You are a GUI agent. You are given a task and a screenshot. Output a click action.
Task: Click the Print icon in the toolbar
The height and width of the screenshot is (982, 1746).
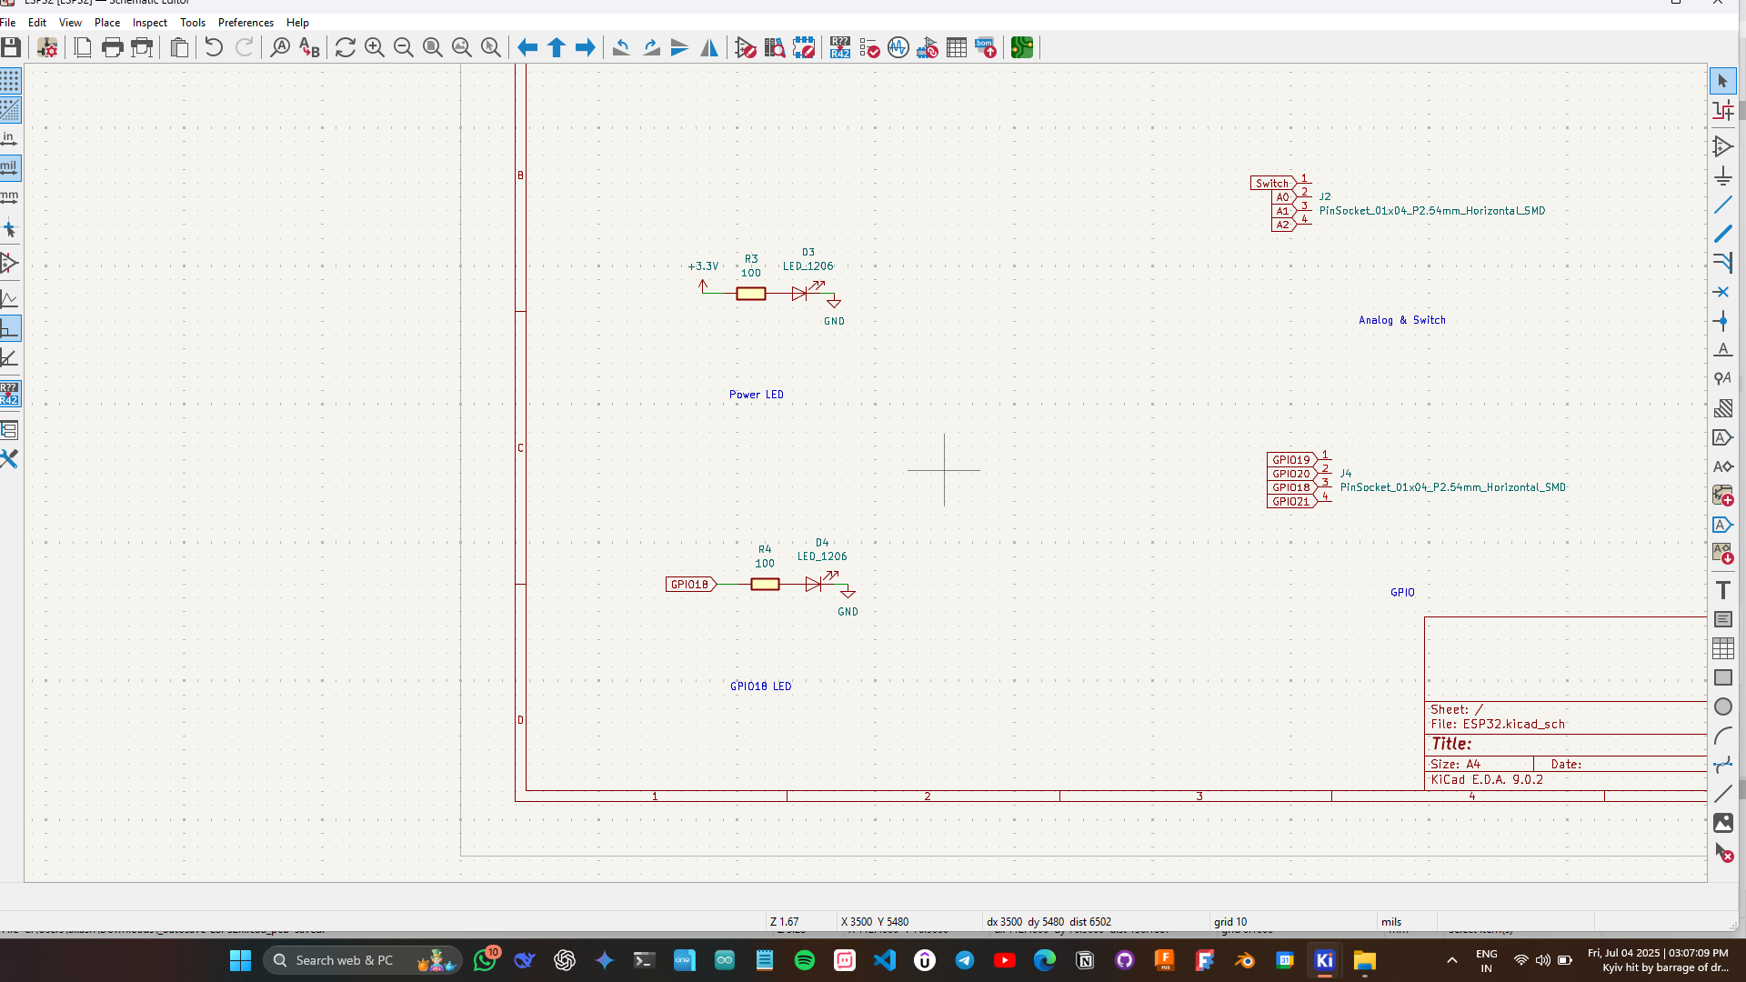pyautogui.click(x=112, y=47)
